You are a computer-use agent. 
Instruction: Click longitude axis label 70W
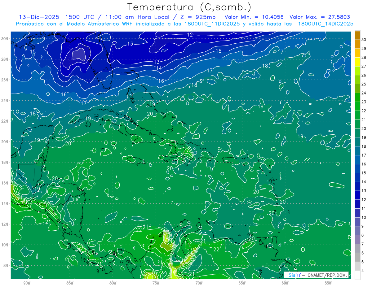[199, 283]
